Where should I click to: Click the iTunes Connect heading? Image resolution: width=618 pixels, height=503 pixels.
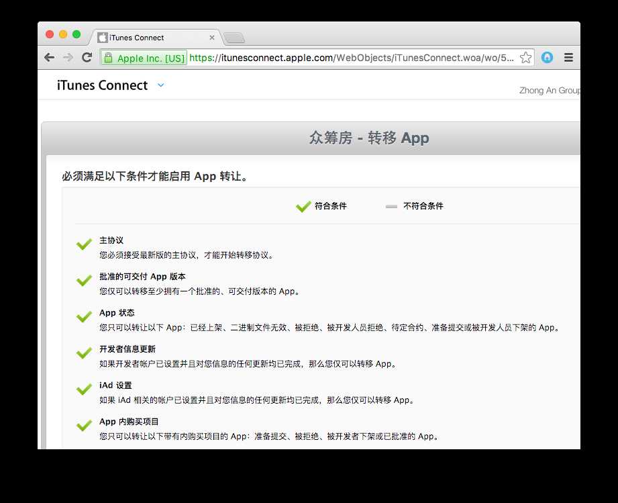coord(102,85)
